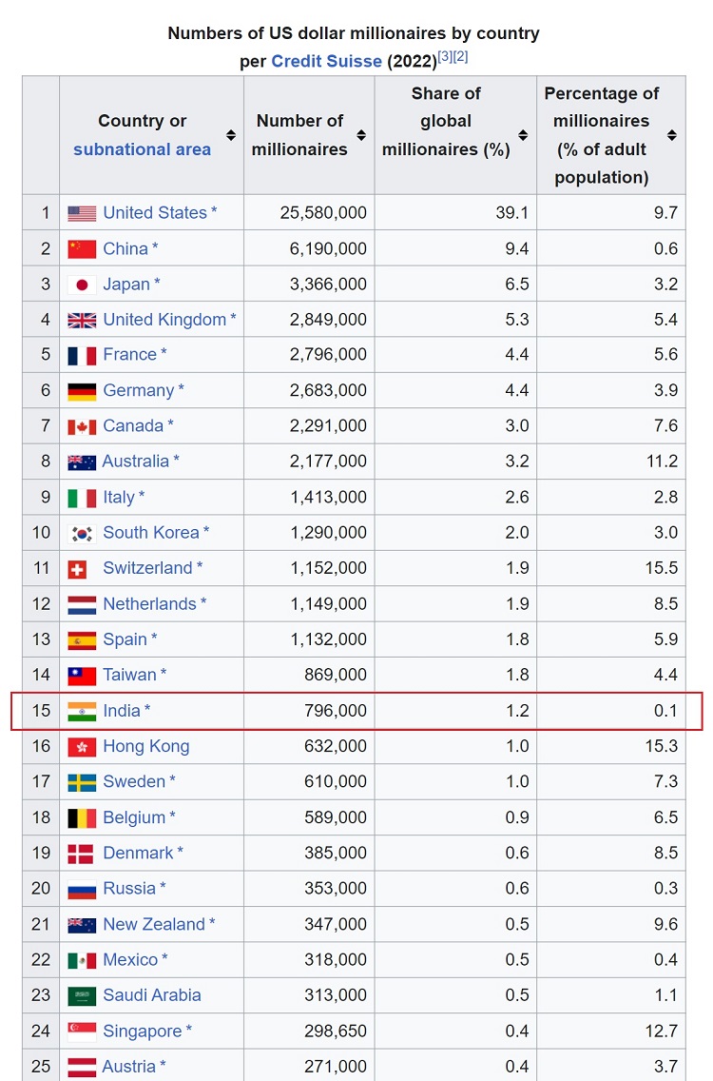Open citation reference [3]
This screenshot has width=713, height=1081.
click(x=445, y=57)
